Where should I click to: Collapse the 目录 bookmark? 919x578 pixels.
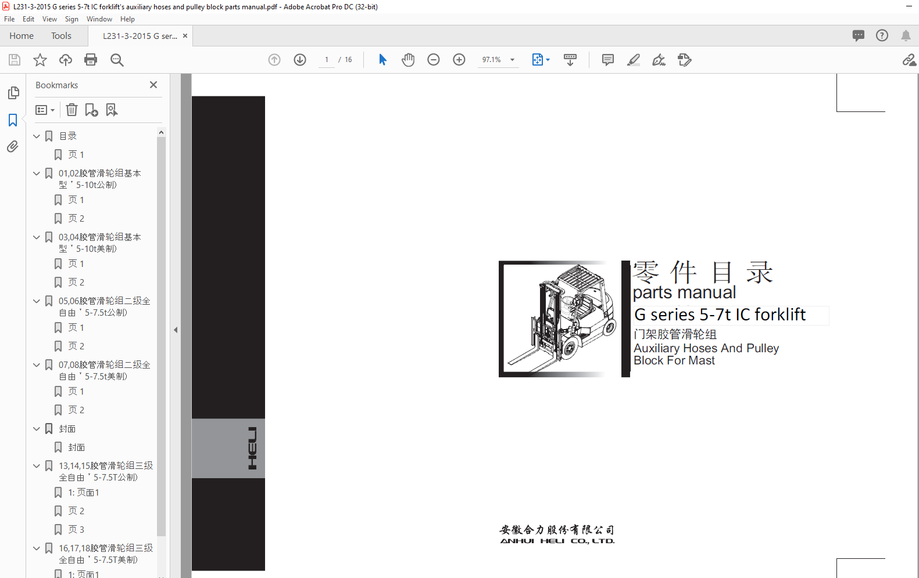pos(37,136)
